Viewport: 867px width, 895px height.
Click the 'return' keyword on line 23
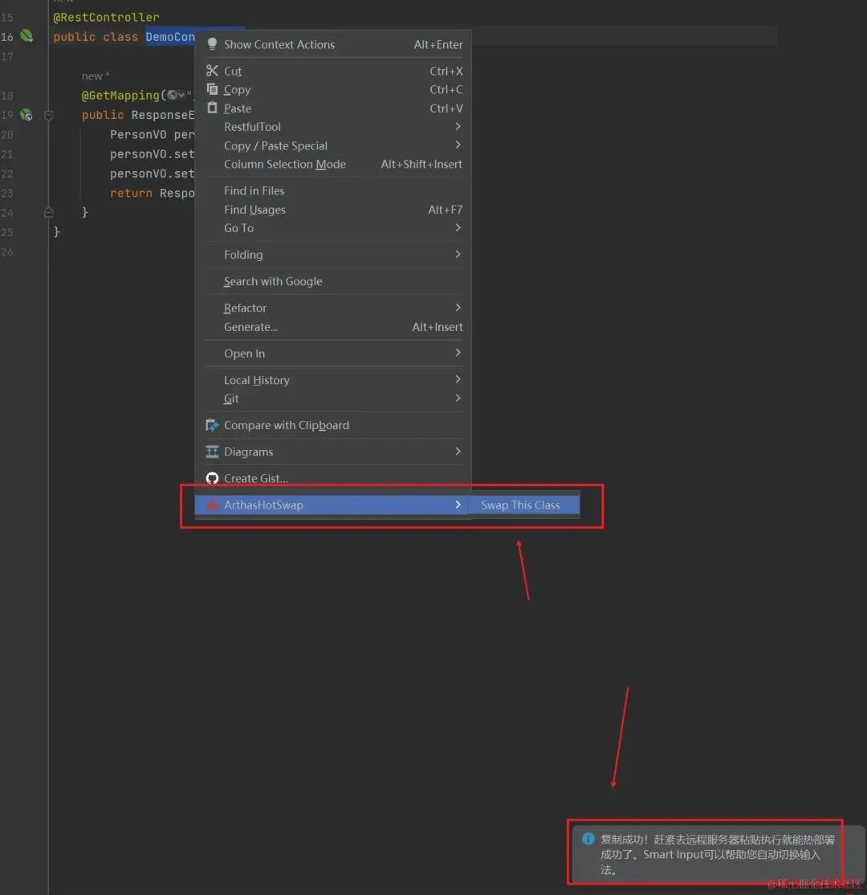[x=131, y=193]
